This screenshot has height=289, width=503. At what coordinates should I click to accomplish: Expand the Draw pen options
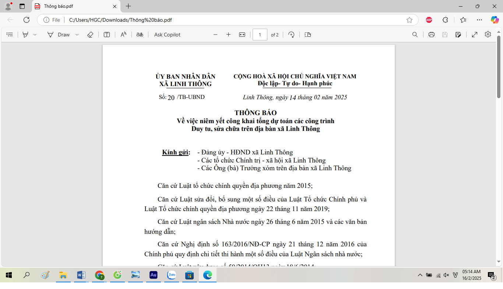point(77,35)
